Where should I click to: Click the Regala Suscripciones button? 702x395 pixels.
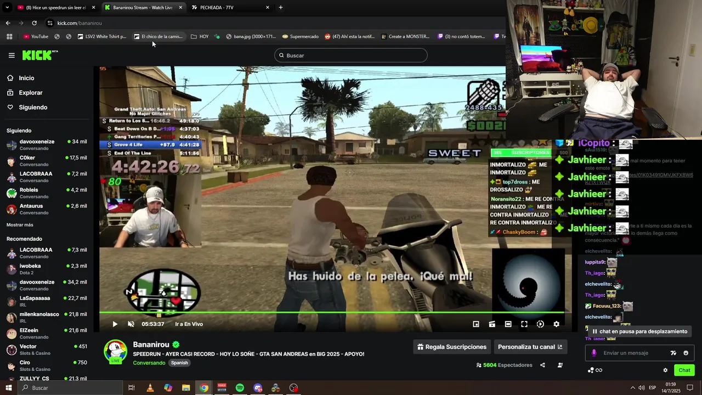(452, 347)
